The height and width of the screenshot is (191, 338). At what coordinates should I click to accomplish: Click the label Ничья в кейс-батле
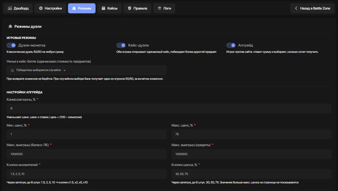(49, 61)
